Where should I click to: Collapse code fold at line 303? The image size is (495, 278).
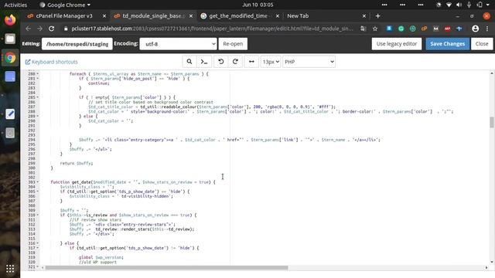point(38,182)
